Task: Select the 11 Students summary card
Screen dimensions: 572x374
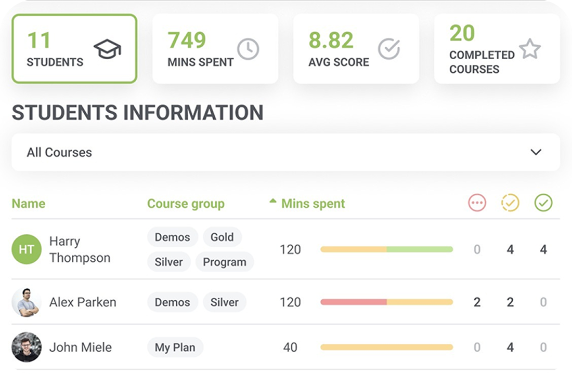Action: 74,49
